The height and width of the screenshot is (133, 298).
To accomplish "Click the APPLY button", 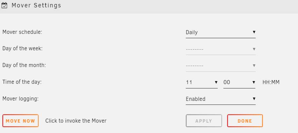I will (x=204, y=121).
